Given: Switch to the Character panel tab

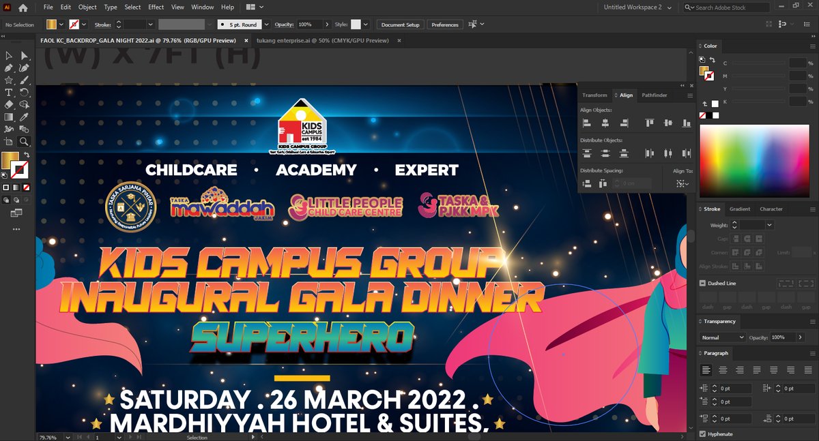Looking at the screenshot, I should [x=771, y=209].
